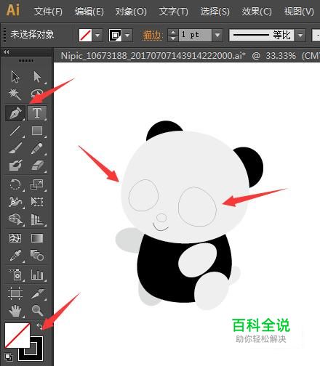
Task: Select the Selection tool (black arrow)
Action: (x=15, y=77)
